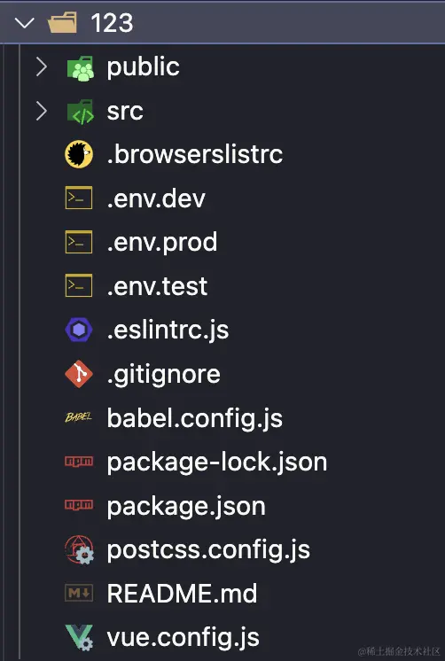Expand the src folder arrow

pyautogui.click(x=42, y=112)
